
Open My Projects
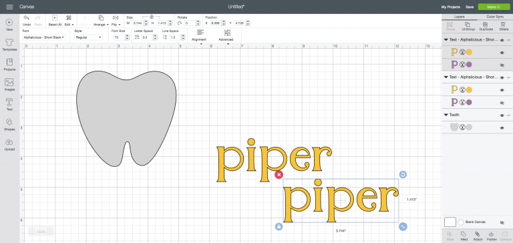coord(450,7)
